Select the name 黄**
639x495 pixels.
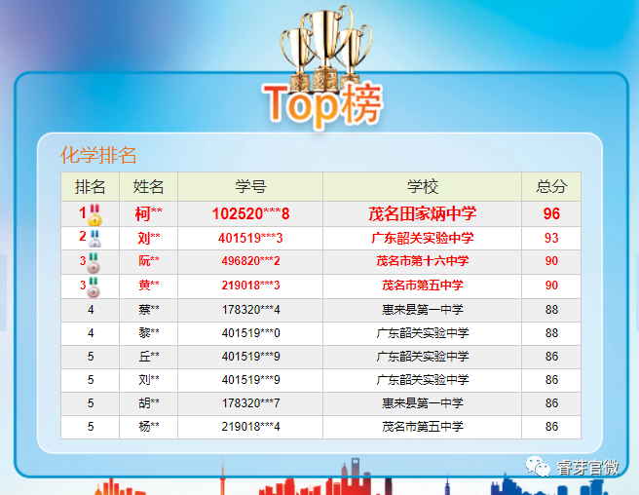[x=149, y=285]
